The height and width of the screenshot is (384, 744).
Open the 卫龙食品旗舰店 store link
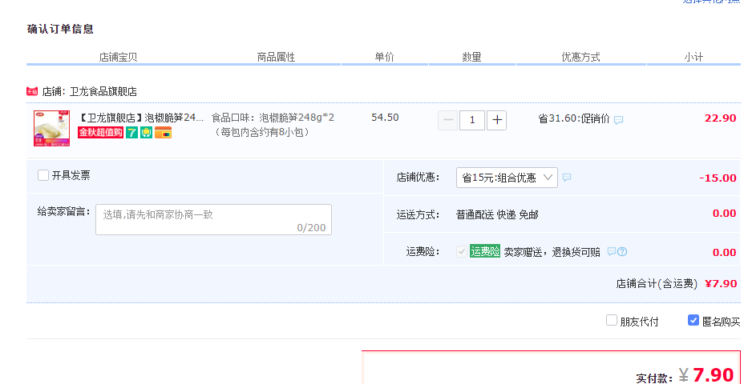tap(103, 92)
